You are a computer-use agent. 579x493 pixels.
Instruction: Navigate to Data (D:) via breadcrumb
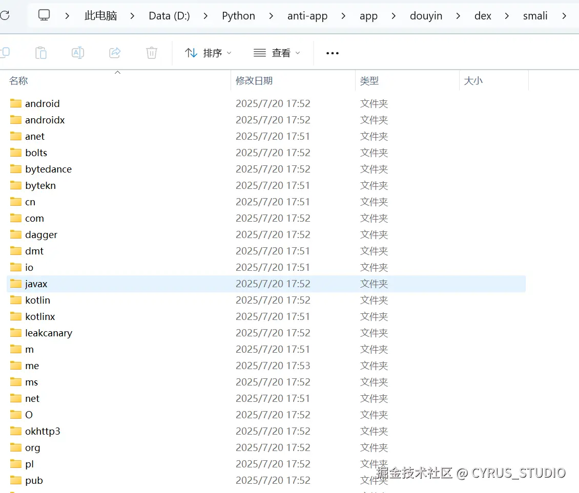tap(169, 15)
